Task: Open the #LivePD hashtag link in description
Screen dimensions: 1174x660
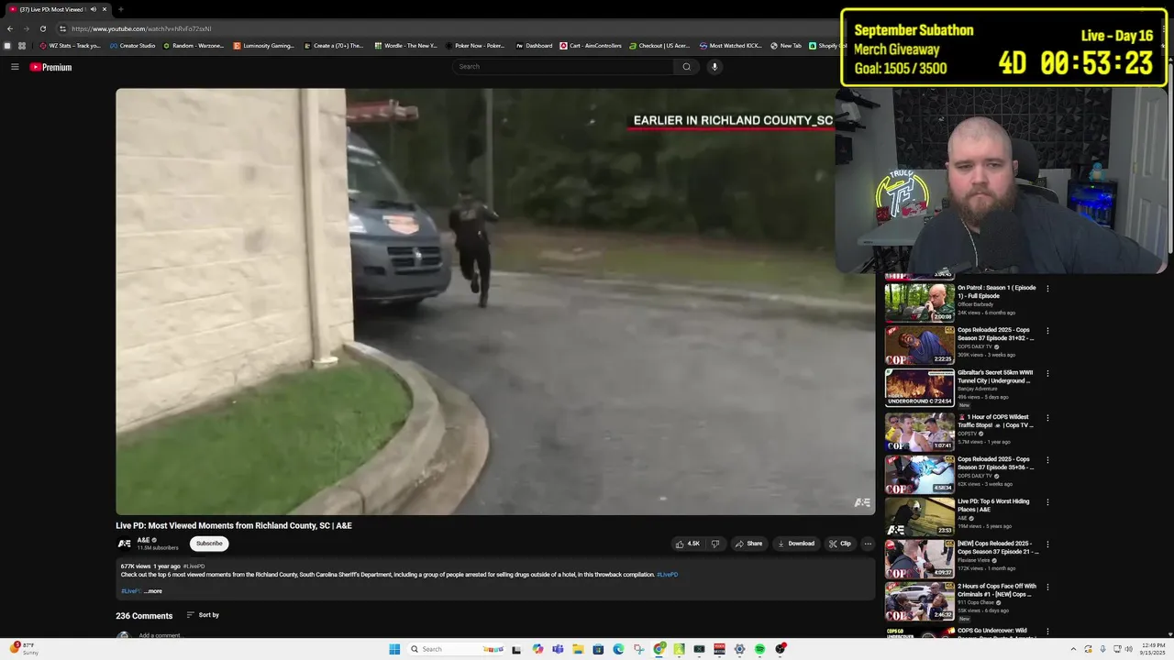Action: (x=667, y=575)
